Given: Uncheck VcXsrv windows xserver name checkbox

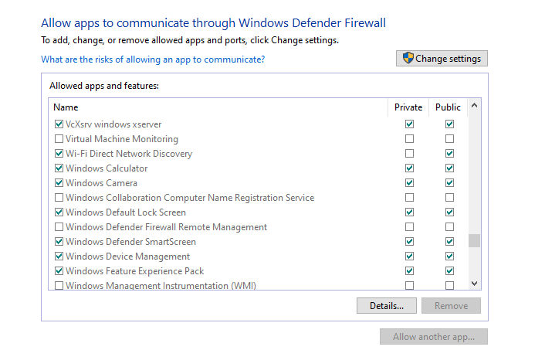Looking at the screenshot, I should point(59,124).
